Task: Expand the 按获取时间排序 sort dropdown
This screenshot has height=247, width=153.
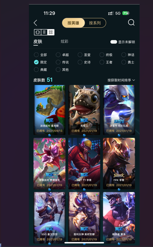Action: click(121, 80)
